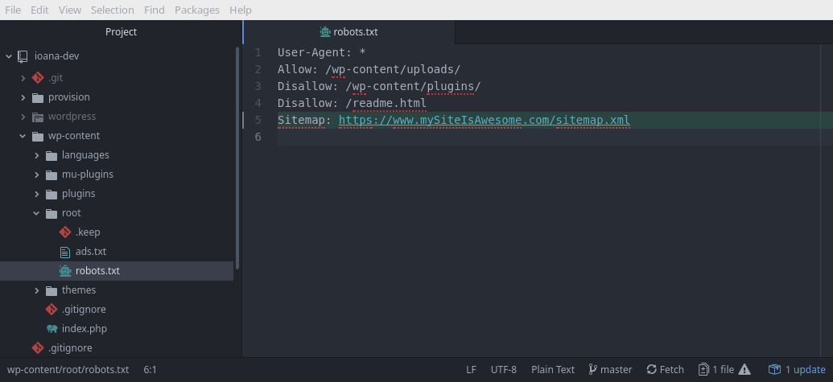
Task: Collapse the ioana-dev project root
Action: point(9,56)
